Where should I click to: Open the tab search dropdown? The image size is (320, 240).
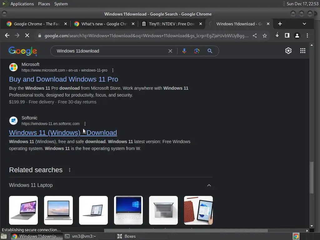pos(304,24)
